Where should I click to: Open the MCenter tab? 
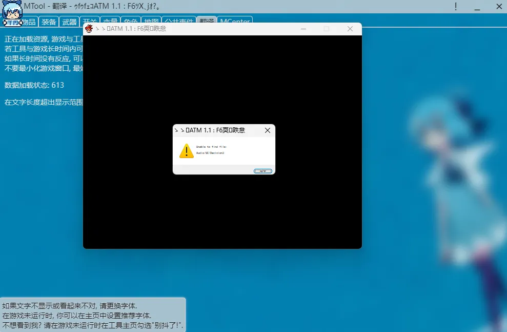pos(235,22)
